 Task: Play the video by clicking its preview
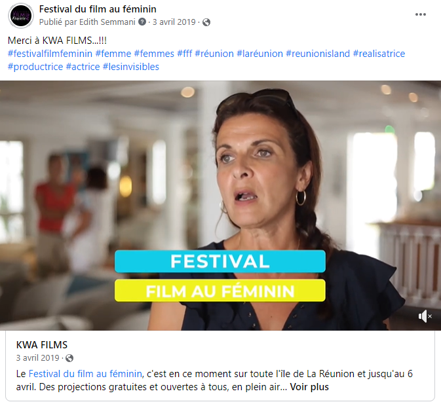tap(220, 206)
